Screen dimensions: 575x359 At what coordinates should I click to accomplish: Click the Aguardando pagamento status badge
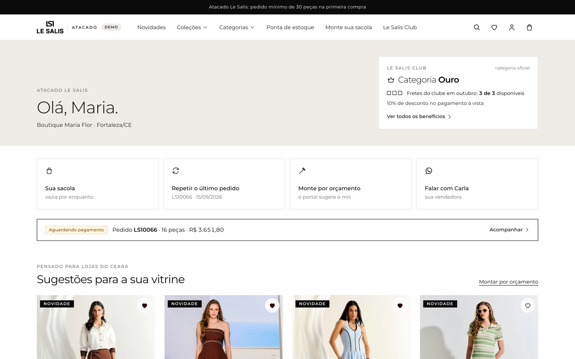click(76, 230)
